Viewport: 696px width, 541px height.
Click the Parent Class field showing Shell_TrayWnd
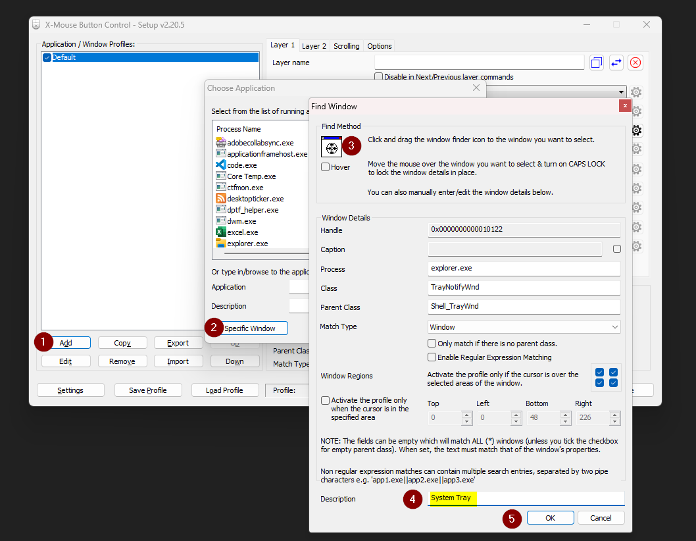pos(524,307)
